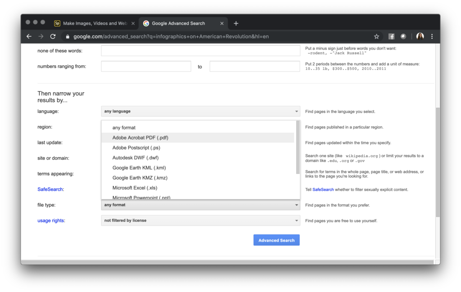The height and width of the screenshot is (292, 461).
Task: Open a new tab with plus button
Action: 236,23
